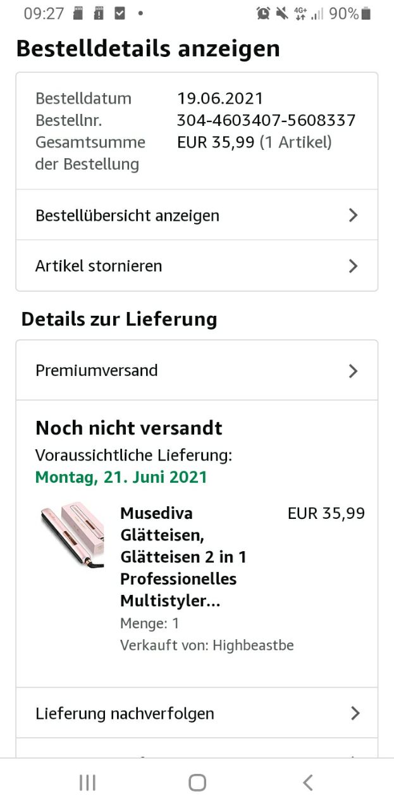The image size is (394, 810).
Task: Open Bestellübersicht anzeigen row
Action: [127, 215]
